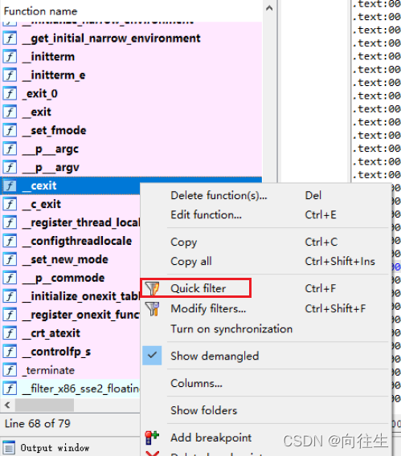Select the _initterm function row
Image resolution: width=401 pixels, height=456 pixels.
pos(132,56)
